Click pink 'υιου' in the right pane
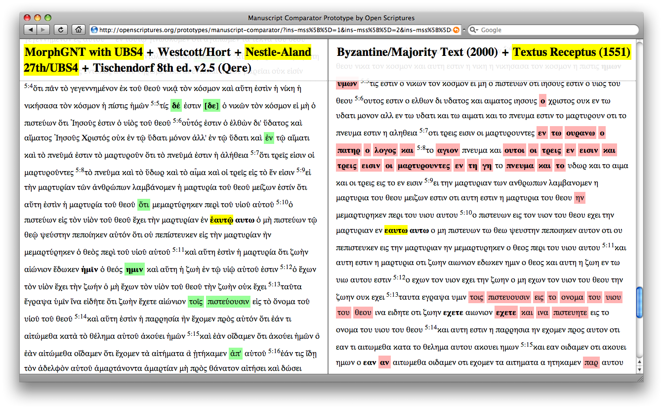Viewport: 663px width, 409px height. 613,297
